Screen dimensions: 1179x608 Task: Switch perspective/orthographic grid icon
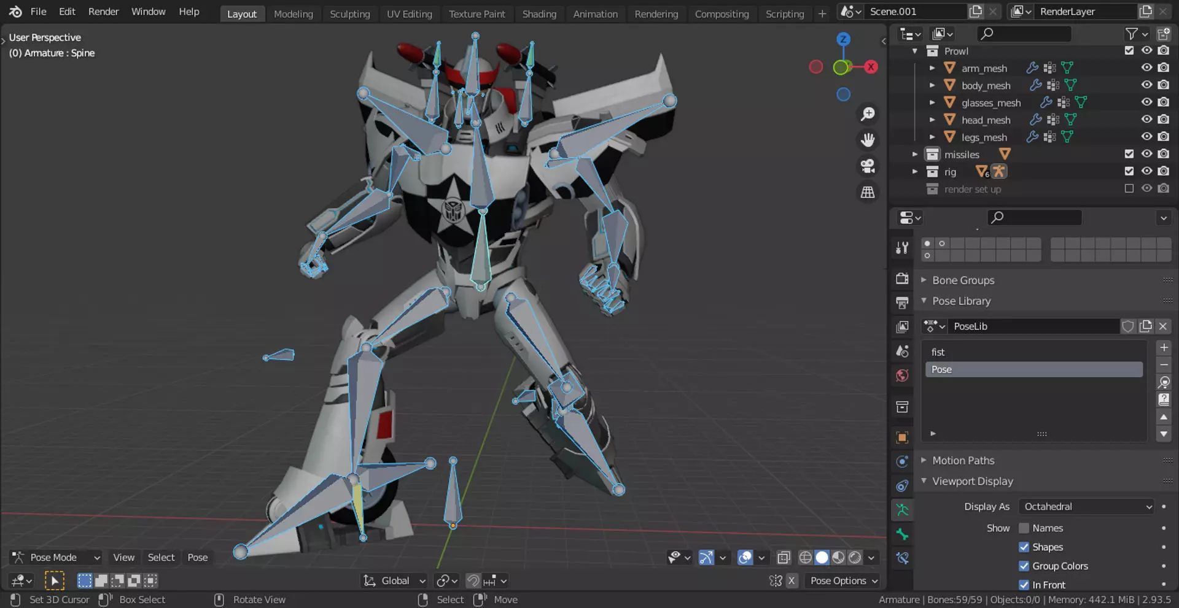click(x=868, y=193)
